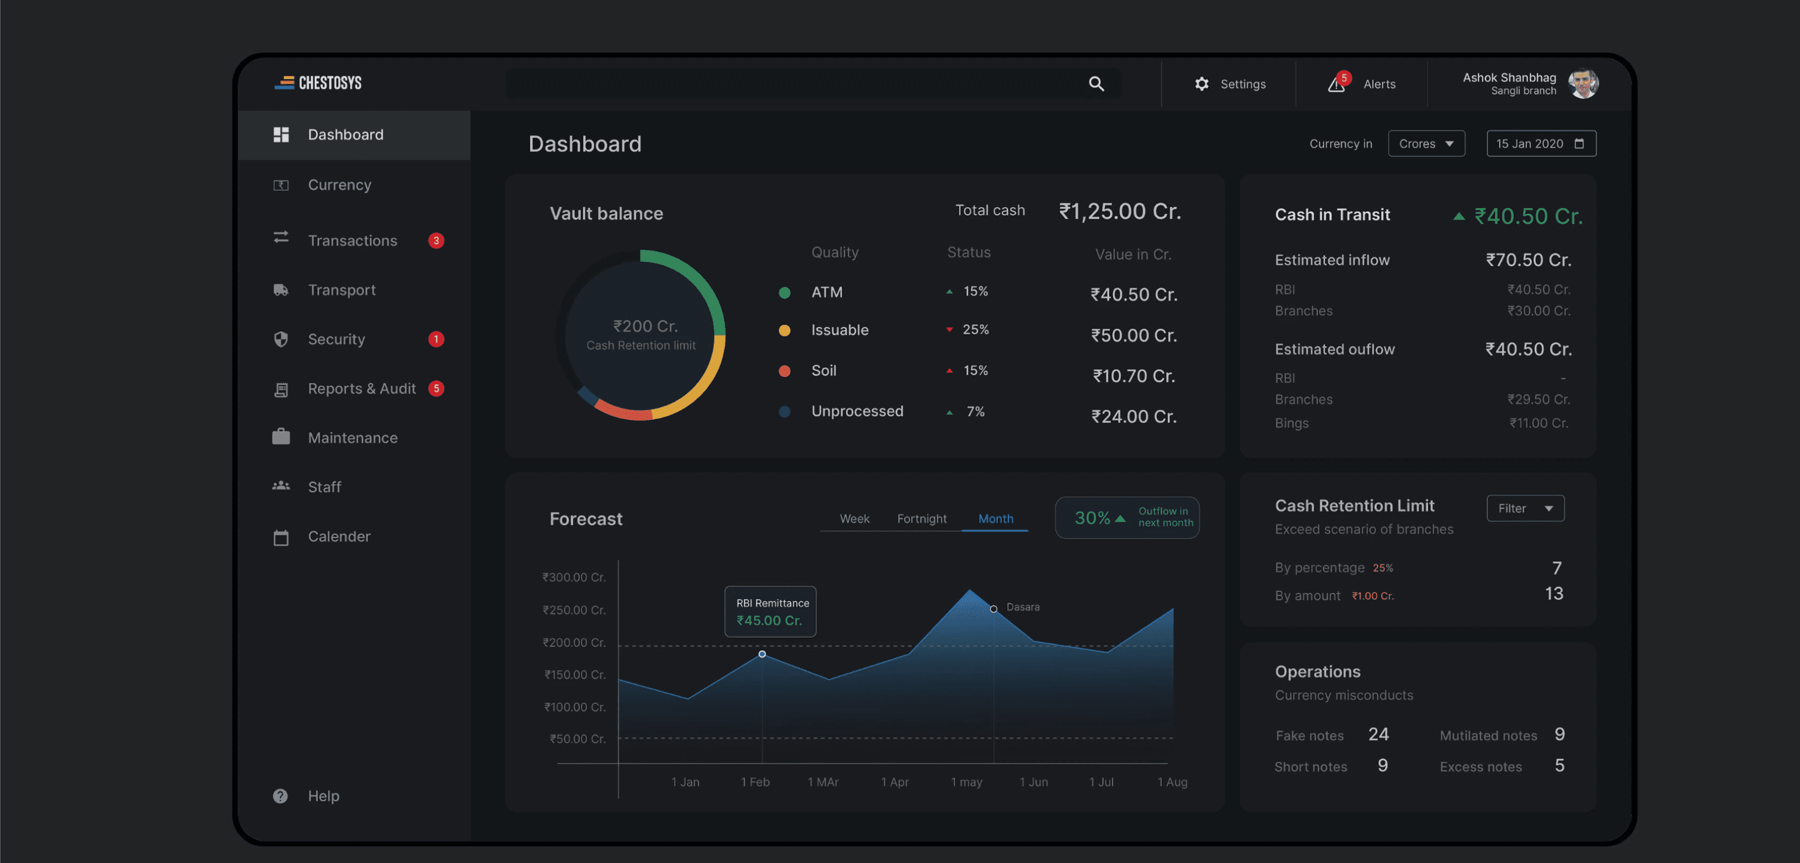Open Staff via the people icon
Viewport: 1800px width, 863px height.
point(281,487)
